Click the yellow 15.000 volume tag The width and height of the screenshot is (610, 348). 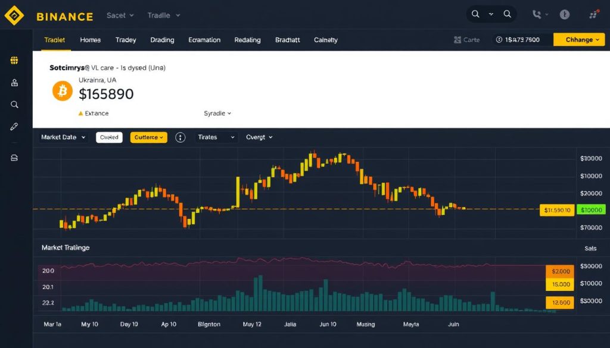coord(561,284)
